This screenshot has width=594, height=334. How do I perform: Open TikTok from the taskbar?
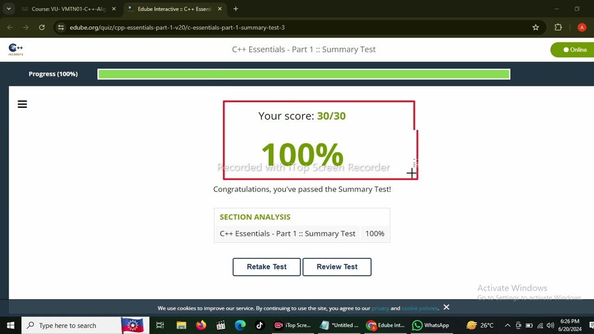tap(259, 325)
